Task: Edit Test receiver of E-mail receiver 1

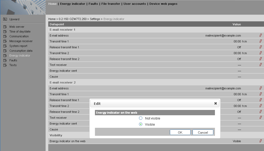Action: pos(261,65)
